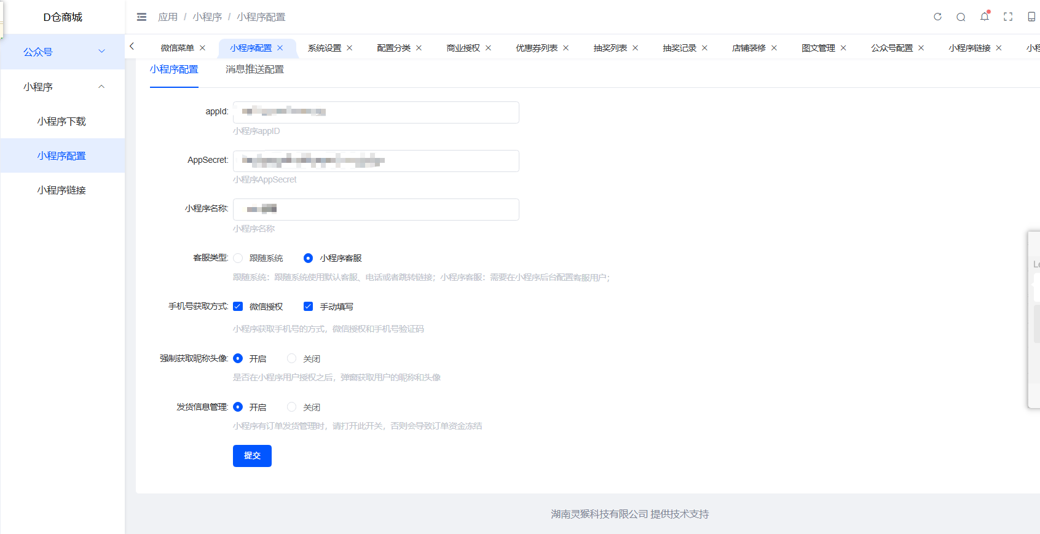This screenshot has width=1040, height=534.
Task: Open search via magnifier icon
Action: pos(961,17)
